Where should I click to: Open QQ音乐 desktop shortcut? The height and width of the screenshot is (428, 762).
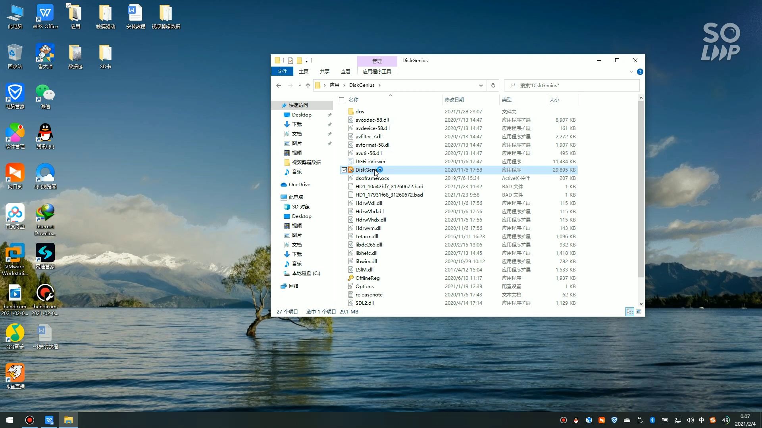point(15,336)
